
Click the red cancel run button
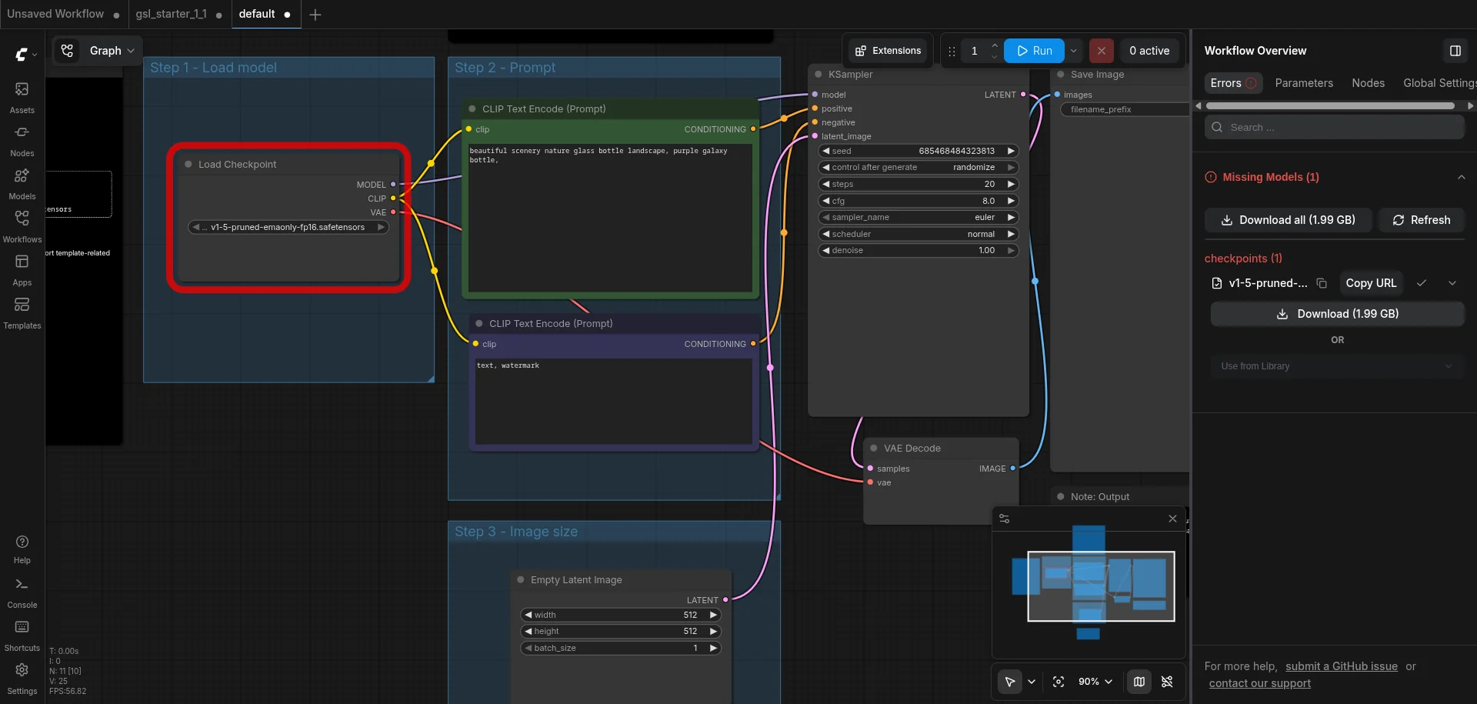click(x=1101, y=51)
